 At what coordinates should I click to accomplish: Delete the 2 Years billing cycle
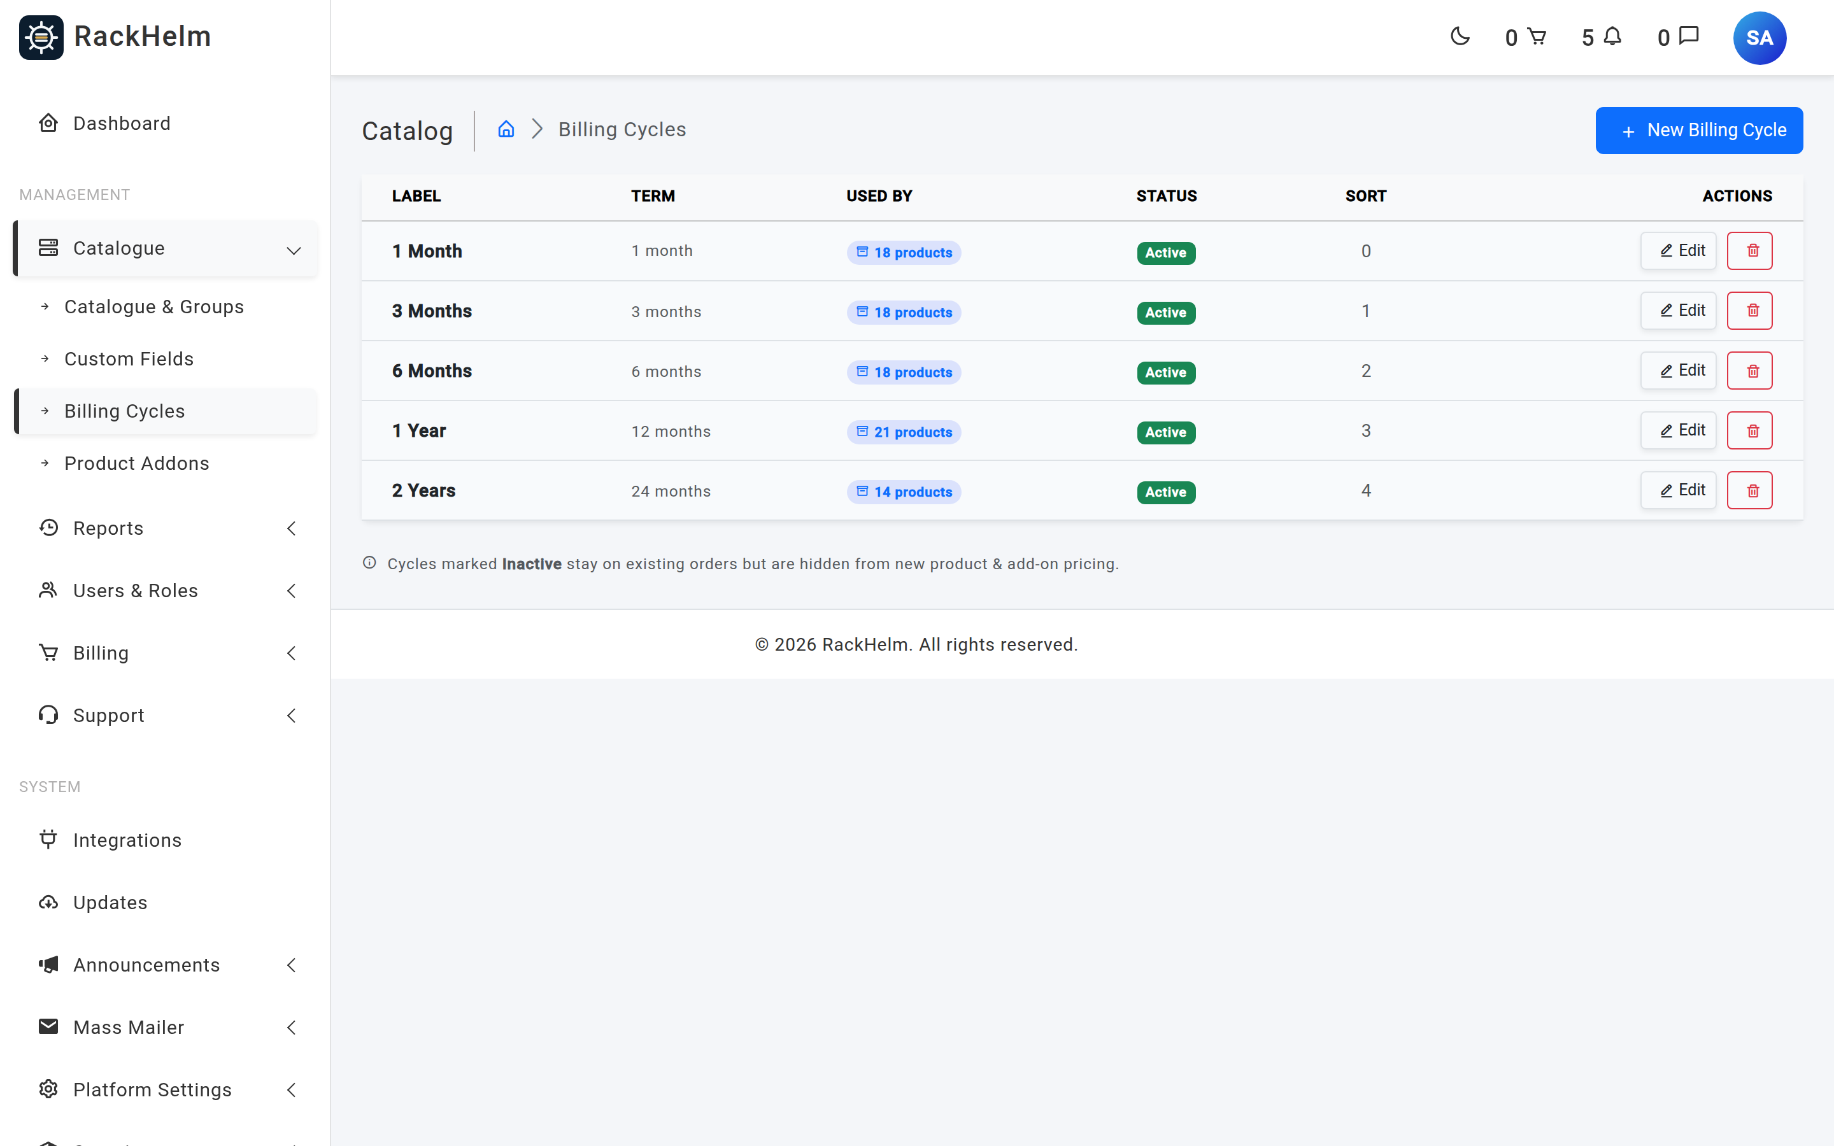coord(1749,490)
